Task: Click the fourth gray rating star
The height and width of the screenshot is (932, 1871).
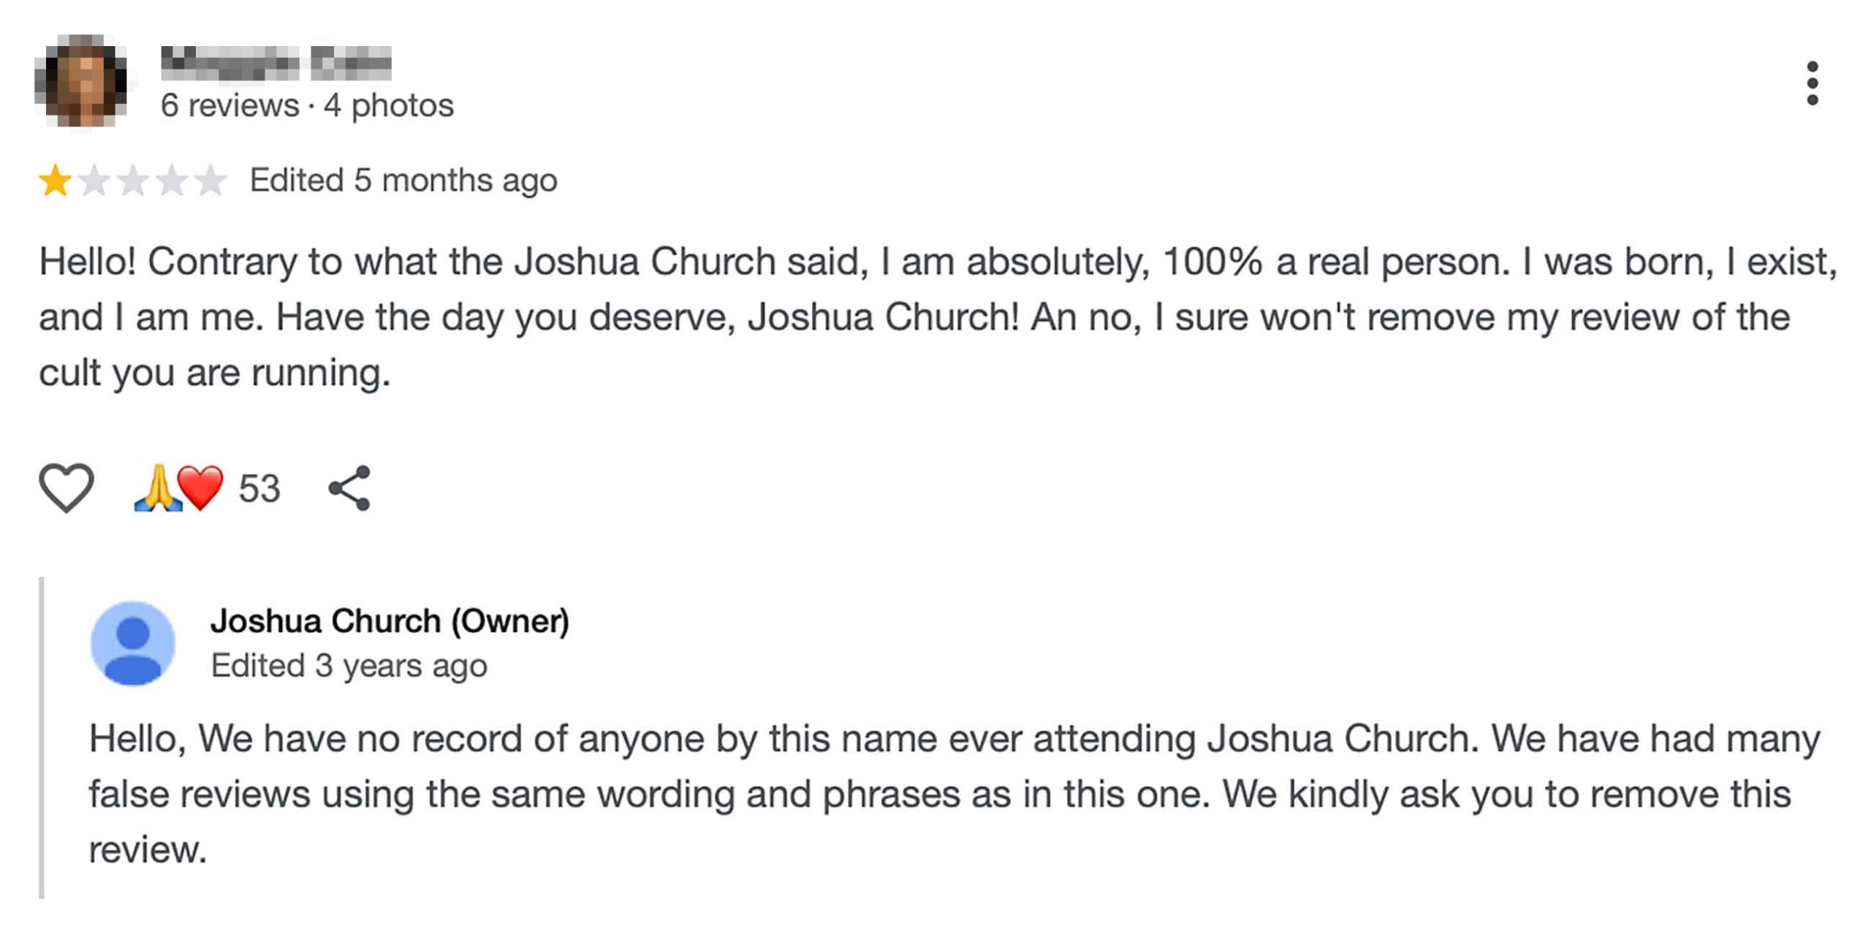Action: click(171, 181)
